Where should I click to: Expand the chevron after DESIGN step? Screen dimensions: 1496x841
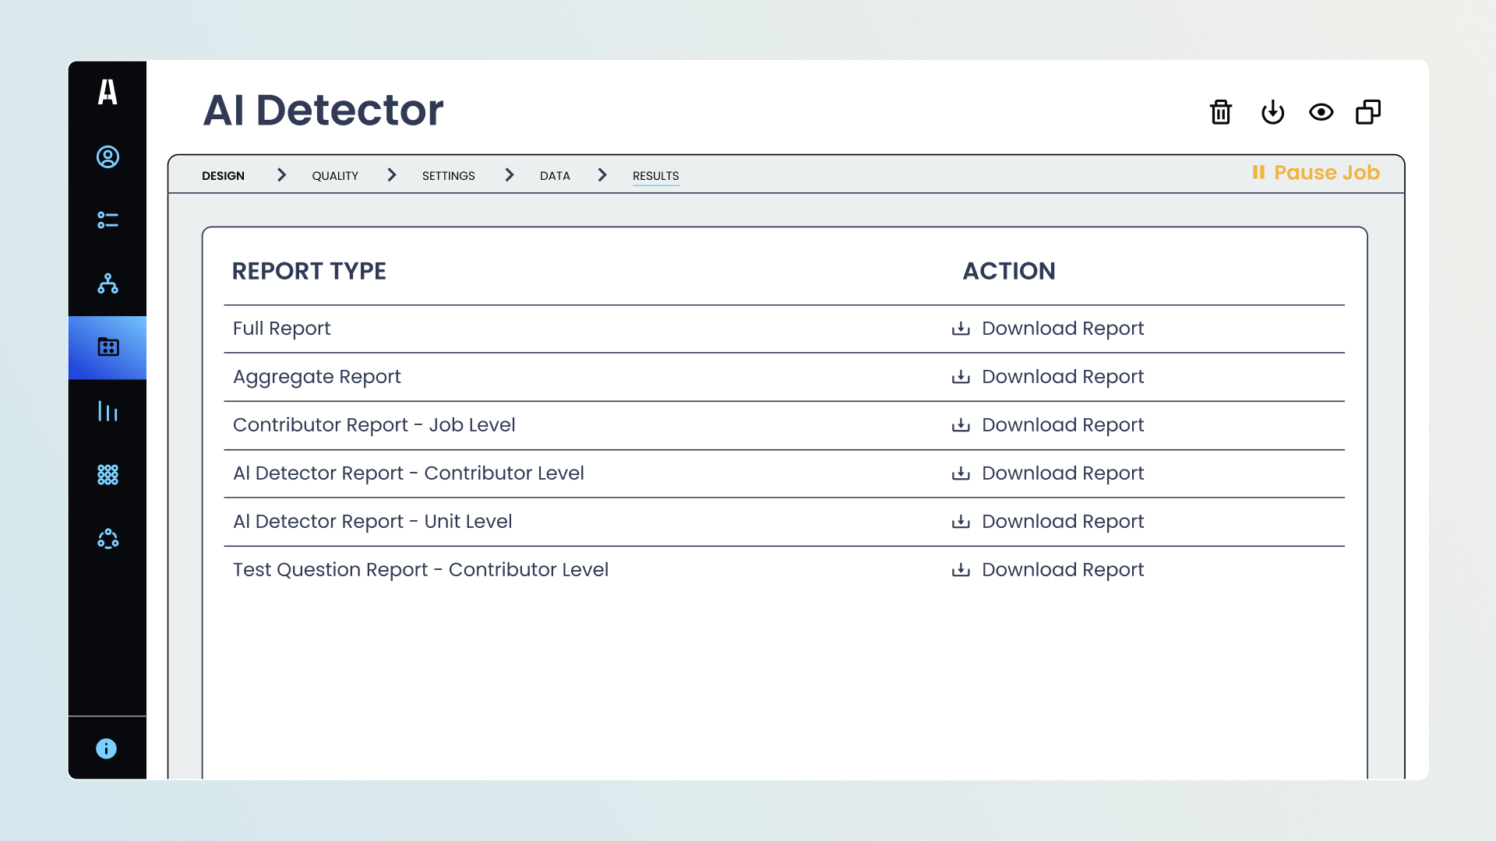[x=281, y=175]
